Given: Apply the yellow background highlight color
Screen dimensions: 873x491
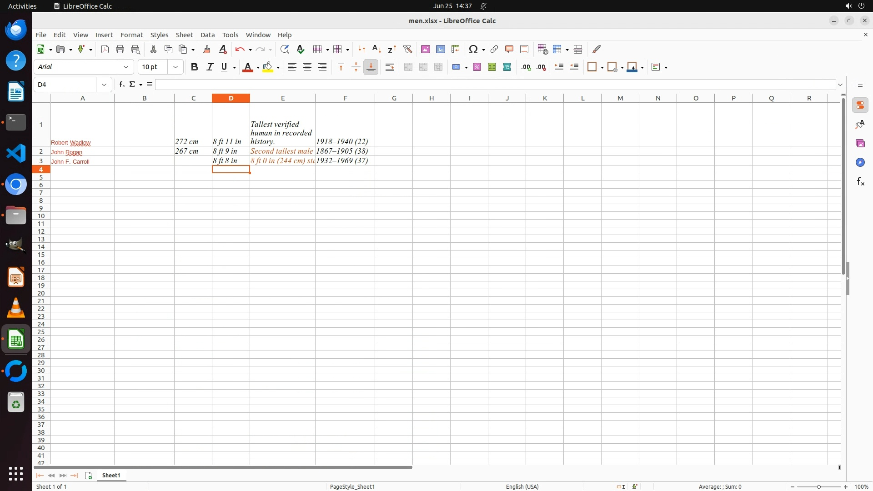Looking at the screenshot, I should tap(268, 67).
